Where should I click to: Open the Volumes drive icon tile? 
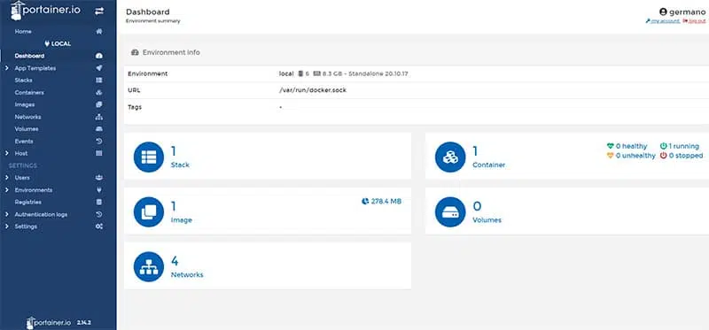click(x=450, y=211)
